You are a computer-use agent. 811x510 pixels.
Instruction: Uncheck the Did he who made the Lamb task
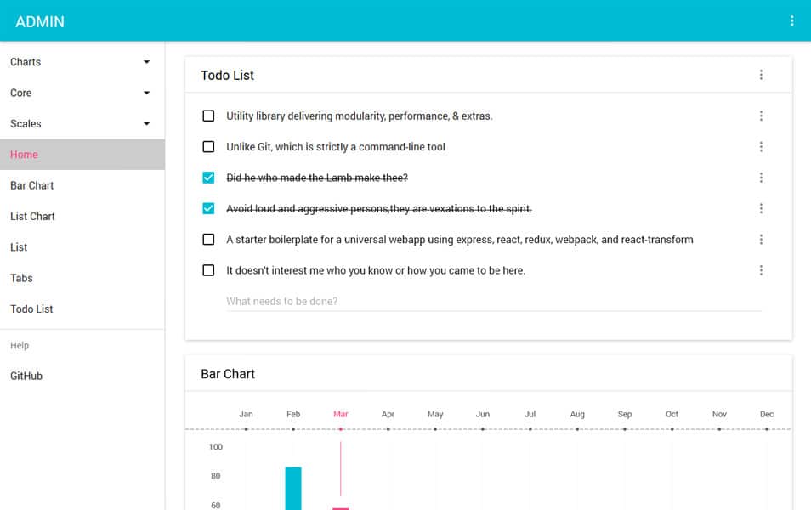208,178
